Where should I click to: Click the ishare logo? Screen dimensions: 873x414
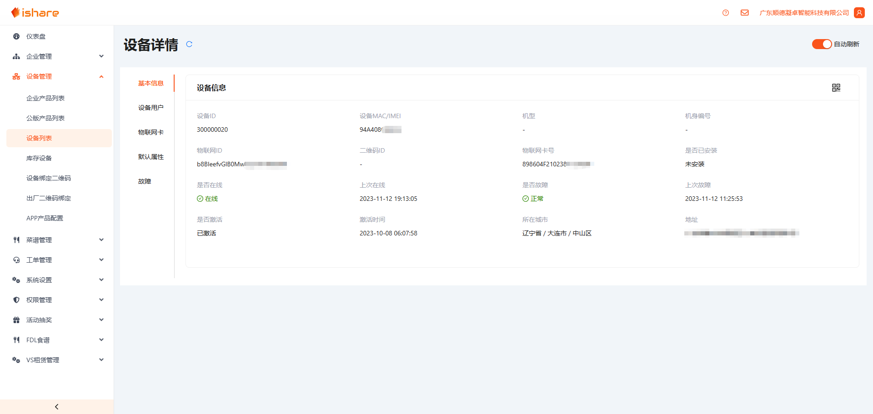[35, 13]
